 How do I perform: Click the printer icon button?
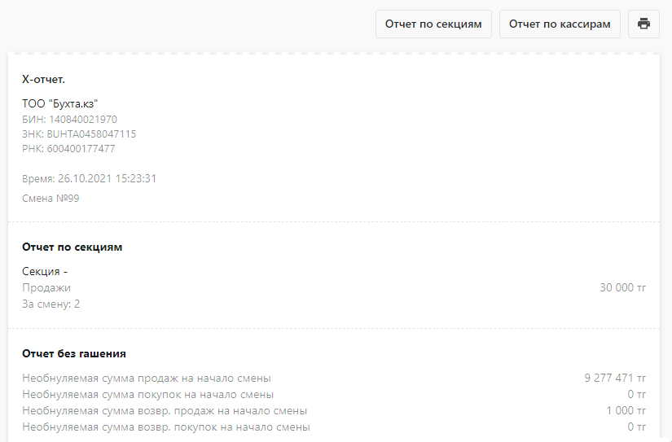coord(643,24)
